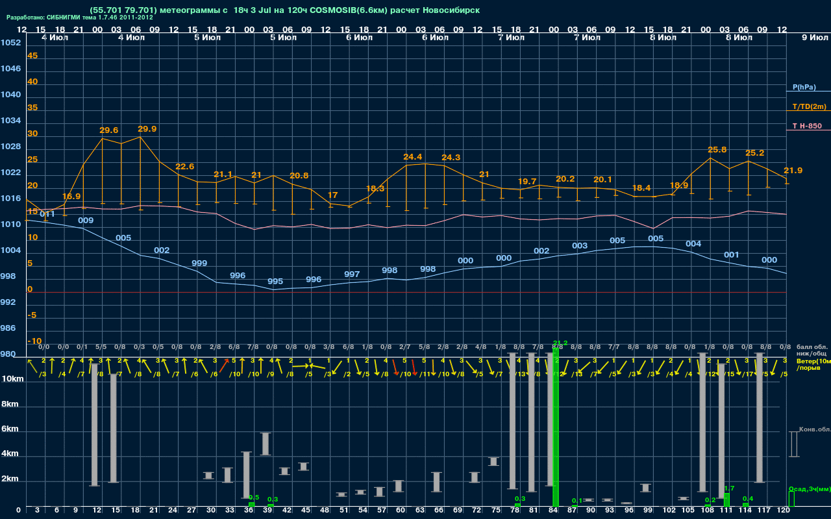
Task: Select the 29.9 temperature peak value
Action: pos(147,129)
